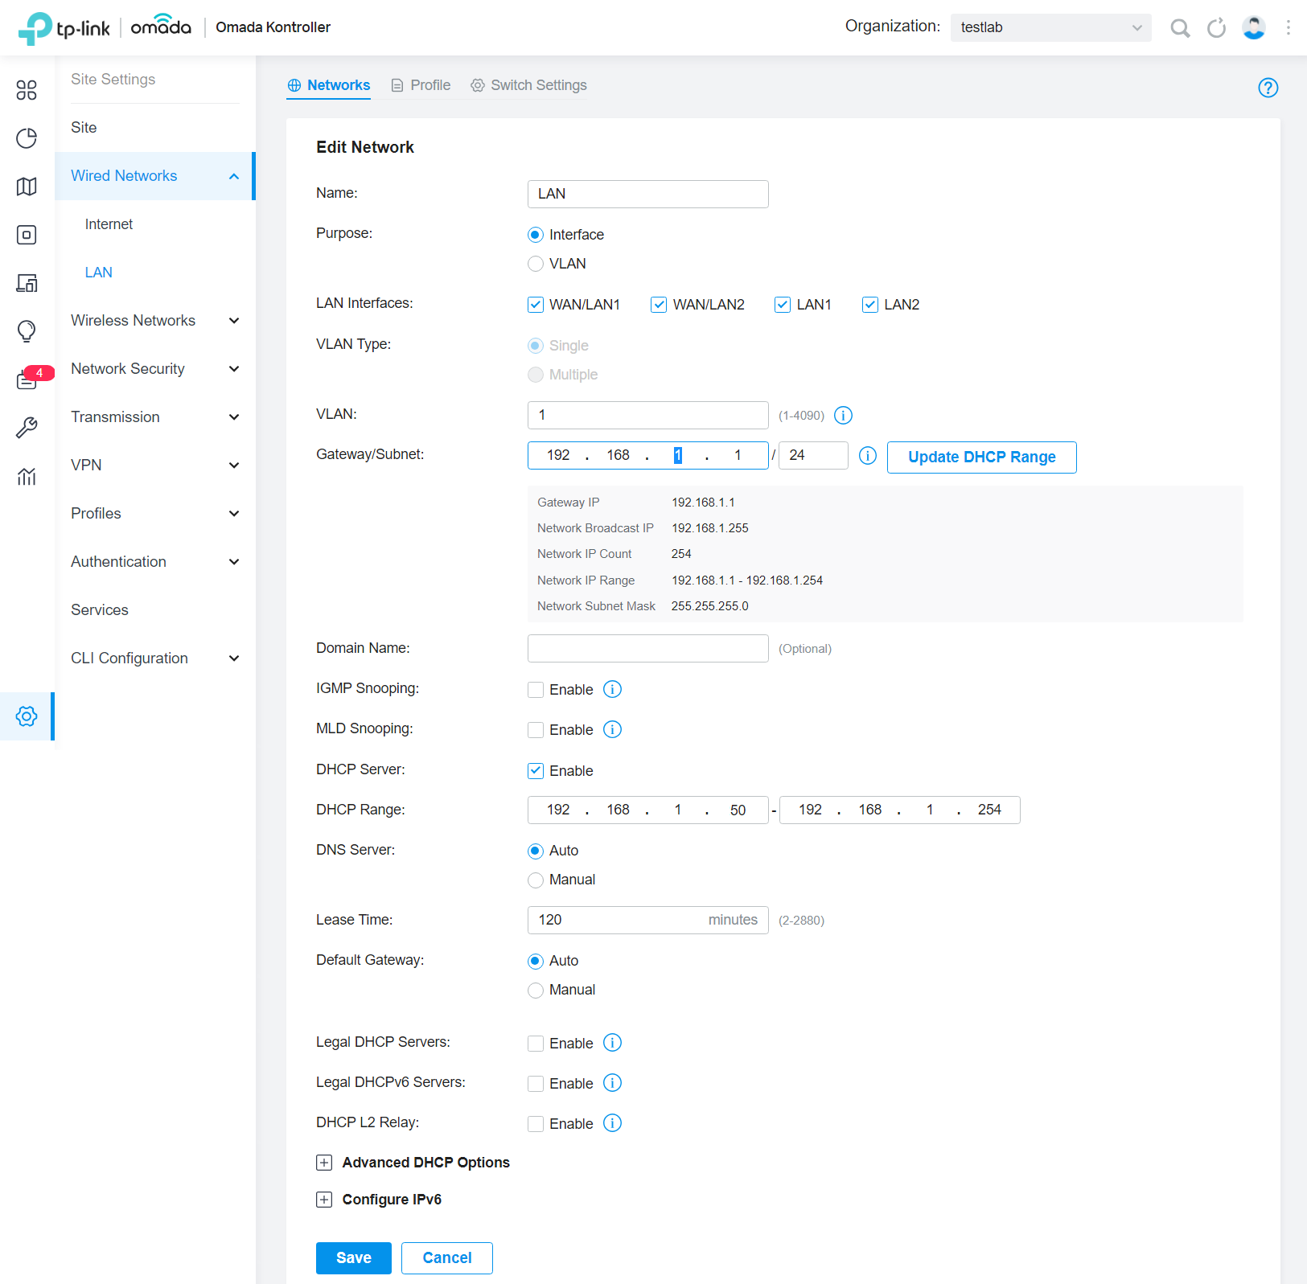
Task: Enable IGMP Snooping checkbox
Action: coord(536,690)
